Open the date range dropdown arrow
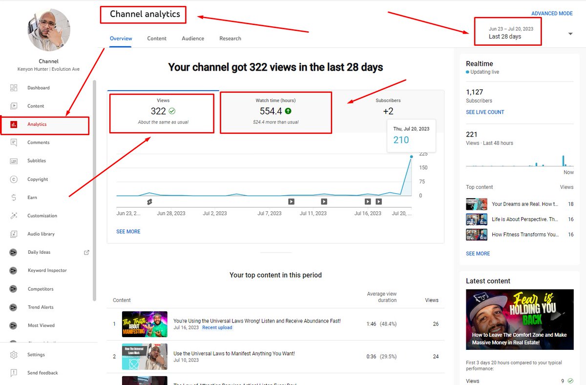The width and height of the screenshot is (586, 385). (x=570, y=34)
